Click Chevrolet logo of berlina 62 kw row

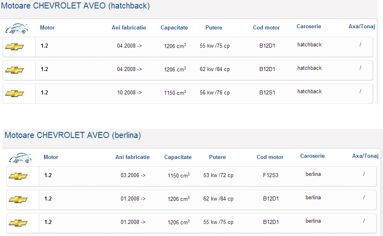pos(18,200)
